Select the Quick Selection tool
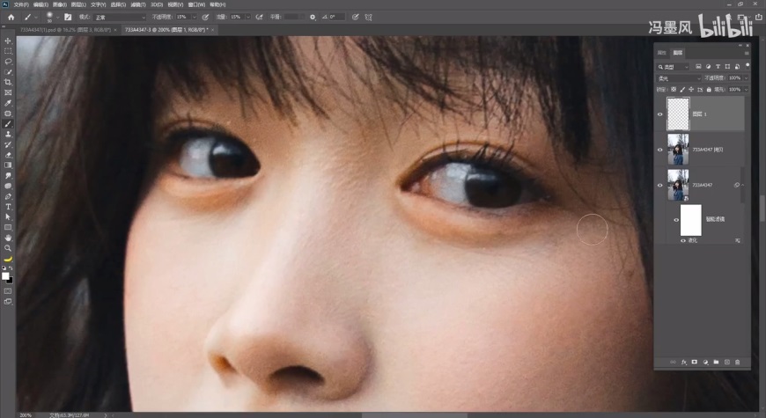 [8, 72]
